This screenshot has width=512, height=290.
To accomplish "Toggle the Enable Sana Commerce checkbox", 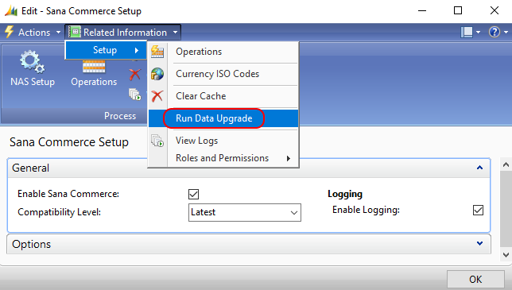I will coord(194,194).
